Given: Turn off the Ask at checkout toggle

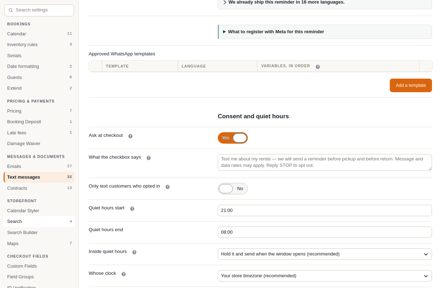Looking at the screenshot, I should [x=233, y=138].
